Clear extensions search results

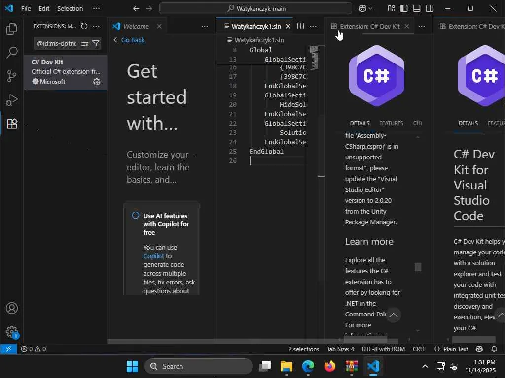(x=85, y=43)
